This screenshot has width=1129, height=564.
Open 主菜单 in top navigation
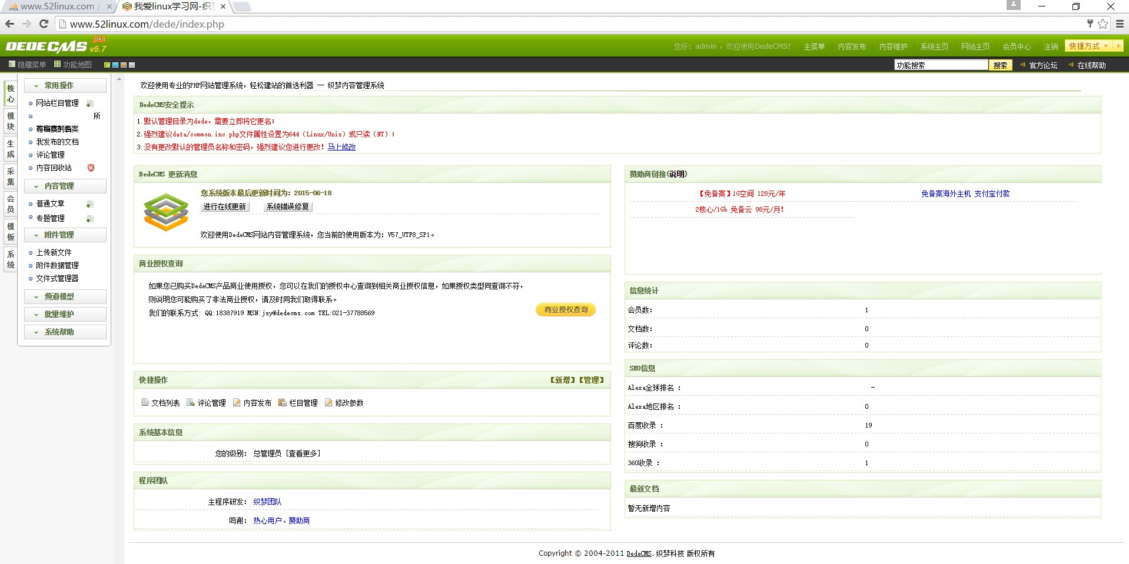pyautogui.click(x=814, y=46)
